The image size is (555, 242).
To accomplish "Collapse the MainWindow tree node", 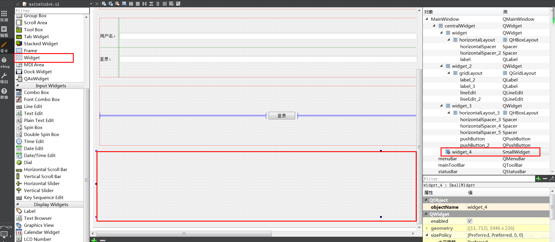I will (x=427, y=19).
